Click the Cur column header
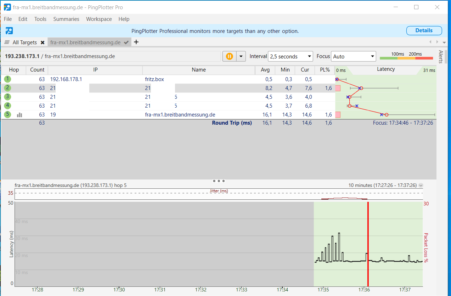Image resolution: width=451 pixels, height=296 pixels. (x=305, y=70)
